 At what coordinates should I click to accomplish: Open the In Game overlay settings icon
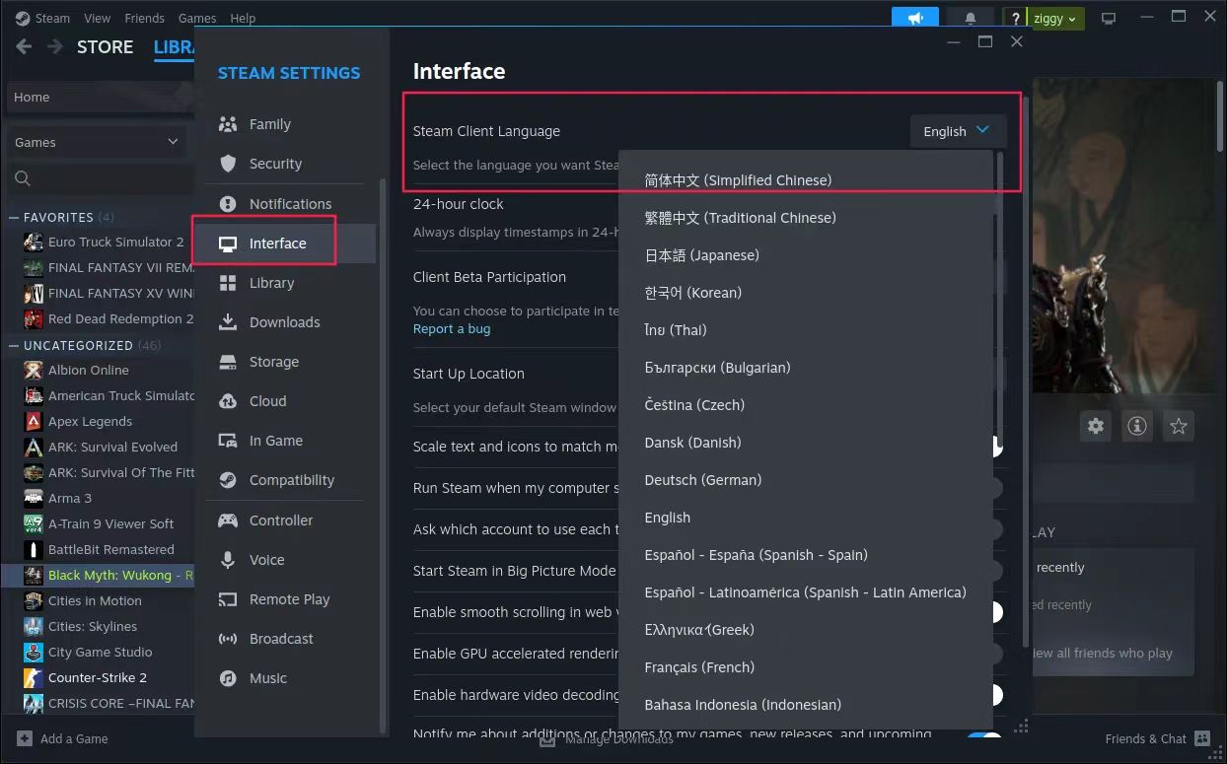[x=228, y=441]
